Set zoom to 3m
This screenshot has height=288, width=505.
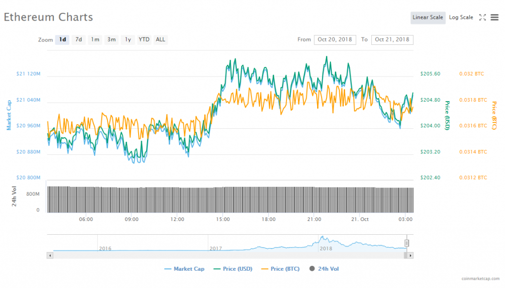(x=112, y=39)
